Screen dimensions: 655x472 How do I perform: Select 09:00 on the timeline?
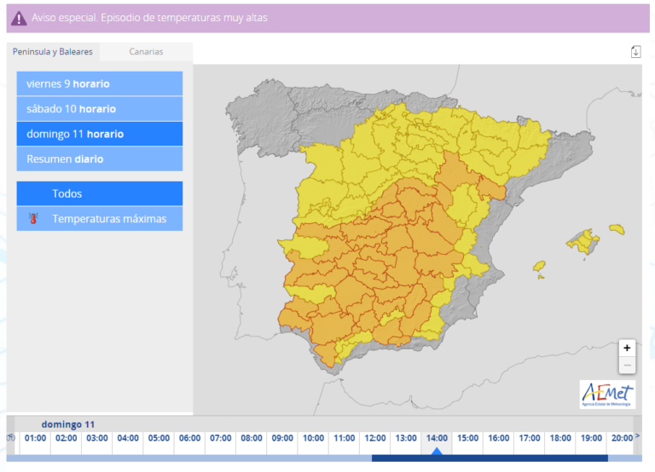(282, 438)
